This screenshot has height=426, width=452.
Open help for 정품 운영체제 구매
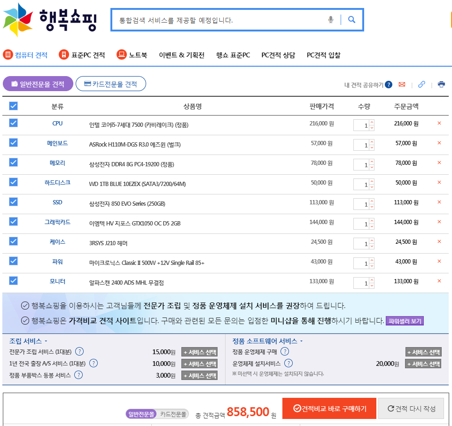pyautogui.click(x=285, y=352)
